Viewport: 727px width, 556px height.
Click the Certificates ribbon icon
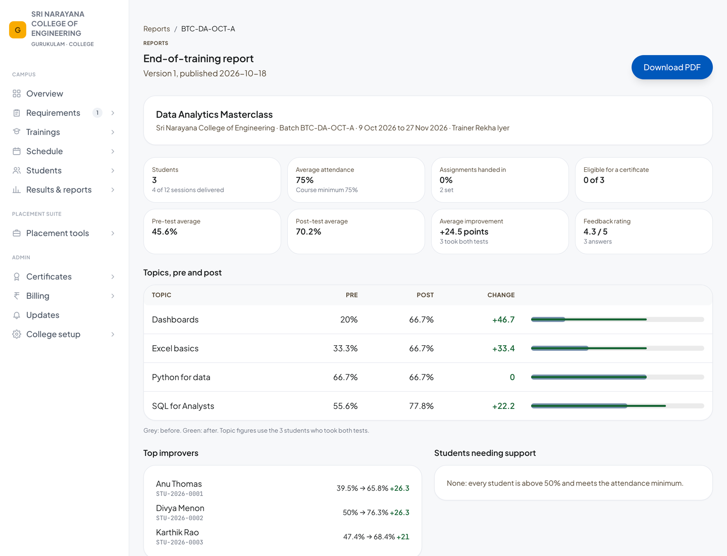coord(17,276)
